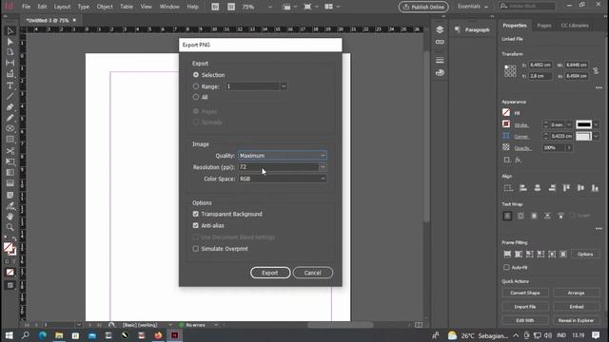Select the Line tool
Viewport: 609px width, 342px height.
click(10, 96)
